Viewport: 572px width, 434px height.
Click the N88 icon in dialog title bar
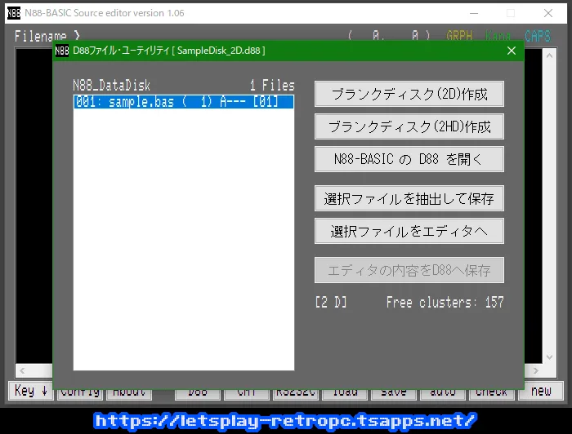coord(62,51)
